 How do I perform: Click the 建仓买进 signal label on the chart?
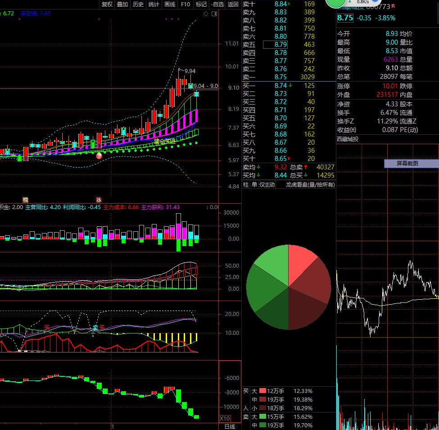pos(165,141)
